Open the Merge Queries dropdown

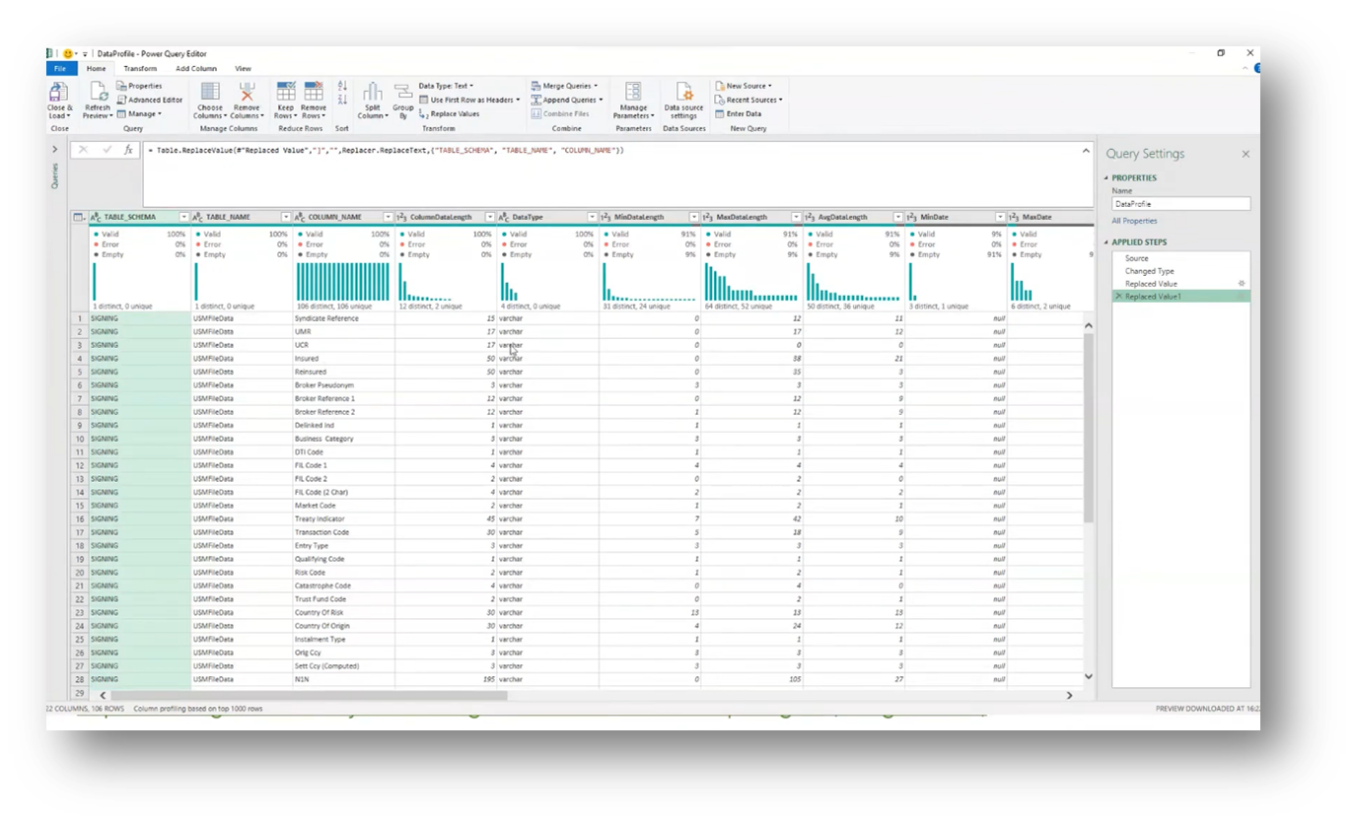click(x=564, y=86)
